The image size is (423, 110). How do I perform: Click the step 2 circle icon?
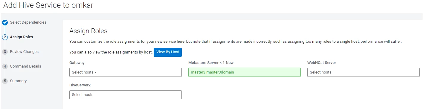coord(5,37)
